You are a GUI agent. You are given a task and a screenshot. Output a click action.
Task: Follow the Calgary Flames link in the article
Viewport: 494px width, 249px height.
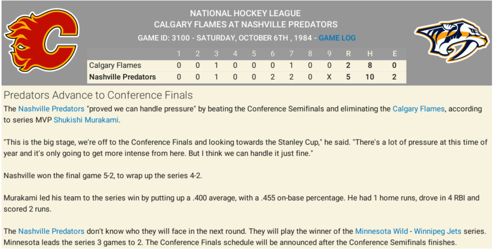point(418,109)
